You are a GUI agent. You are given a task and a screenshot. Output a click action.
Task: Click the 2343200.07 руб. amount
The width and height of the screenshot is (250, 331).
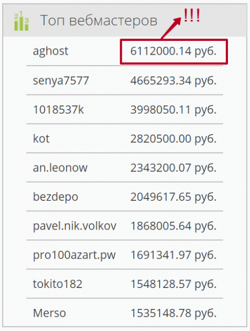click(x=173, y=168)
